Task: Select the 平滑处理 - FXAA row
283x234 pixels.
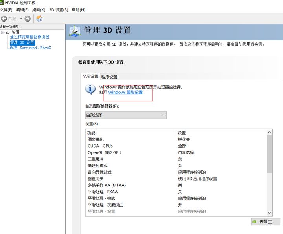Action: [x=176, y=192]
